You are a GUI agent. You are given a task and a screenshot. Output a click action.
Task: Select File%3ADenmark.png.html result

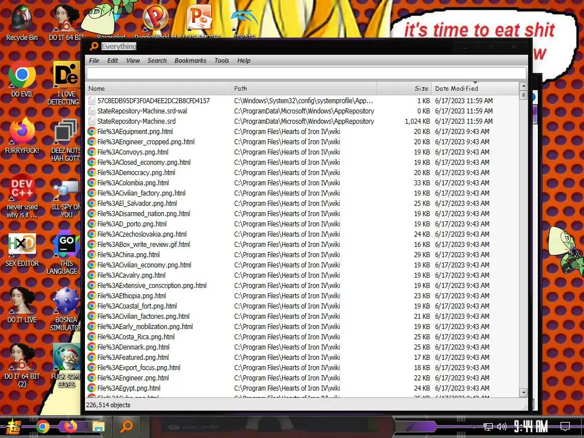point(302,347)
